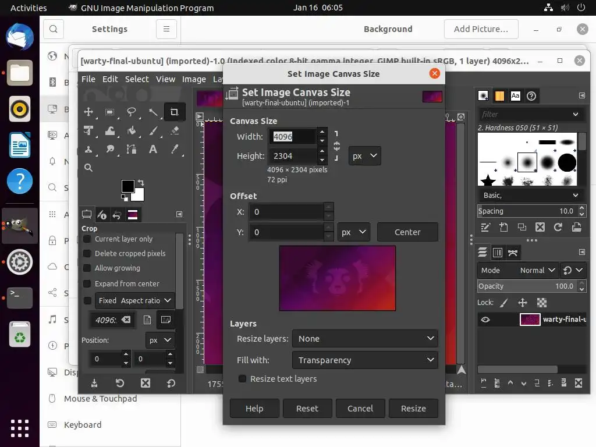Select the Color Picker tool
Screen dimensions: 596x447
pyautogui.click(x=175, y=149)
